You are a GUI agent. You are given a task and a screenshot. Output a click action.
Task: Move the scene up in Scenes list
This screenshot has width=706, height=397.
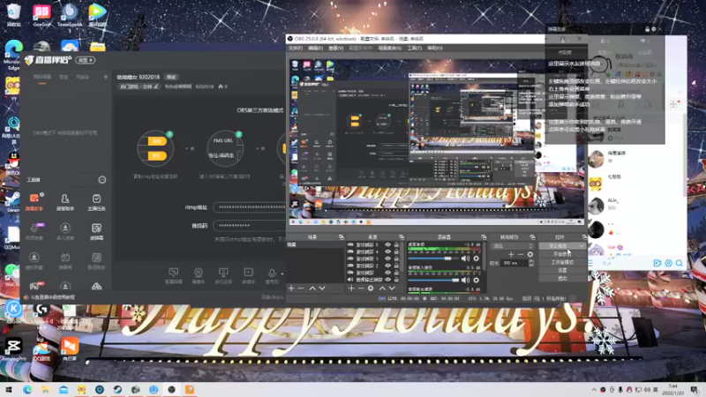pos(312,288)
